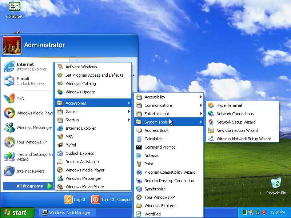Screen dimensions: 291x218
Task: Open Windows Catalog entry
Action: (x=93, y=84)
